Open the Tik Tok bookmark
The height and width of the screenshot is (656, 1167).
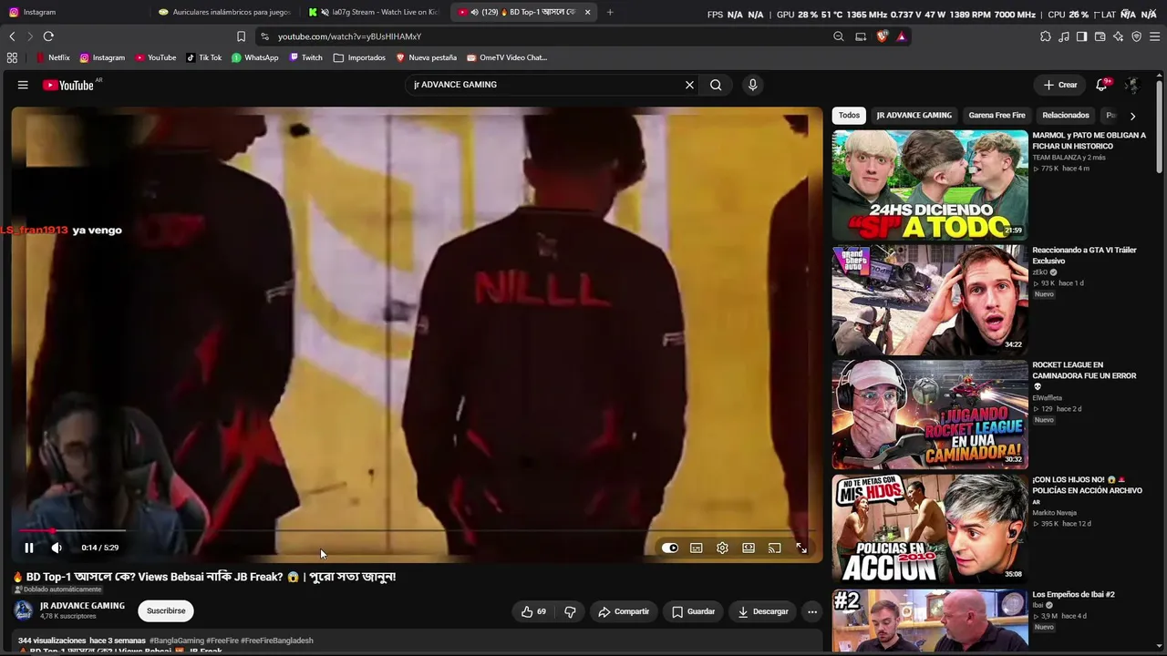tap(204, 57)
